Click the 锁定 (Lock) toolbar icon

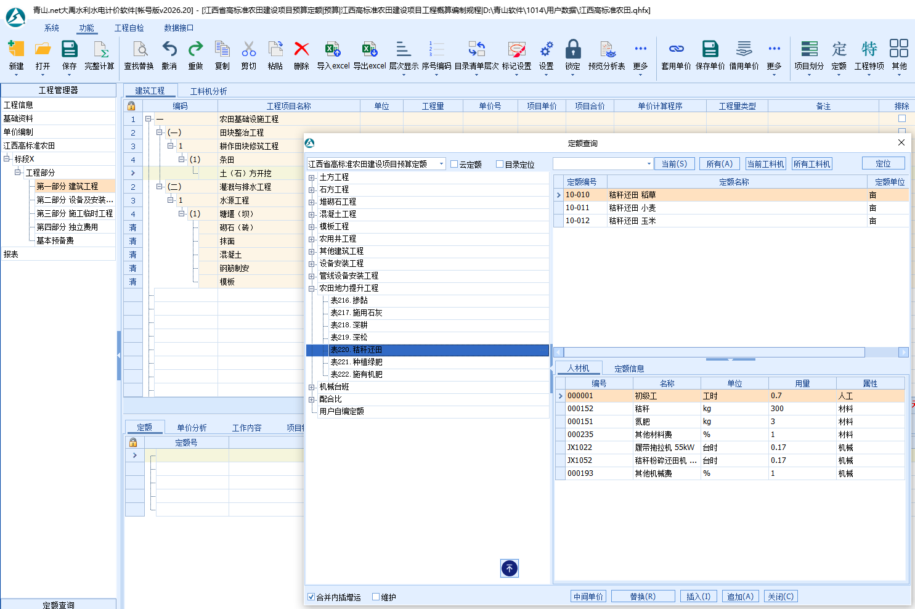coord(572,49)
